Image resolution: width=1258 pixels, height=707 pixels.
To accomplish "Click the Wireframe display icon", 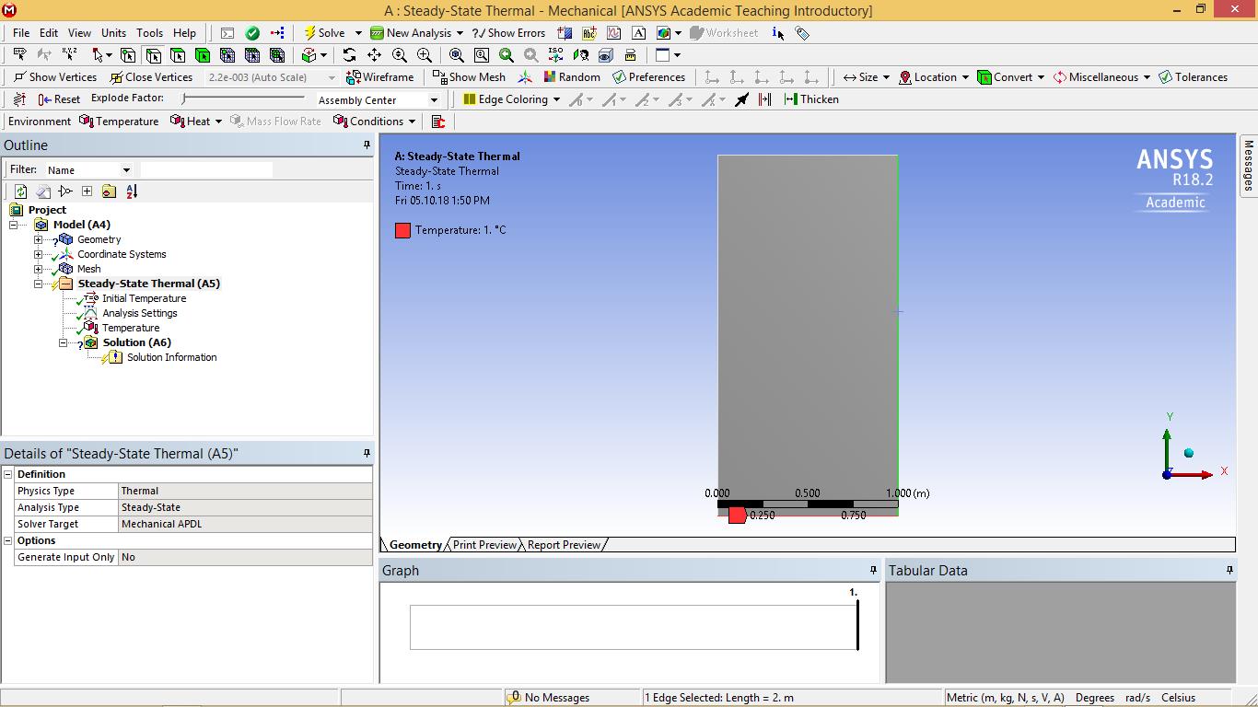I will (x=379, y=77).
